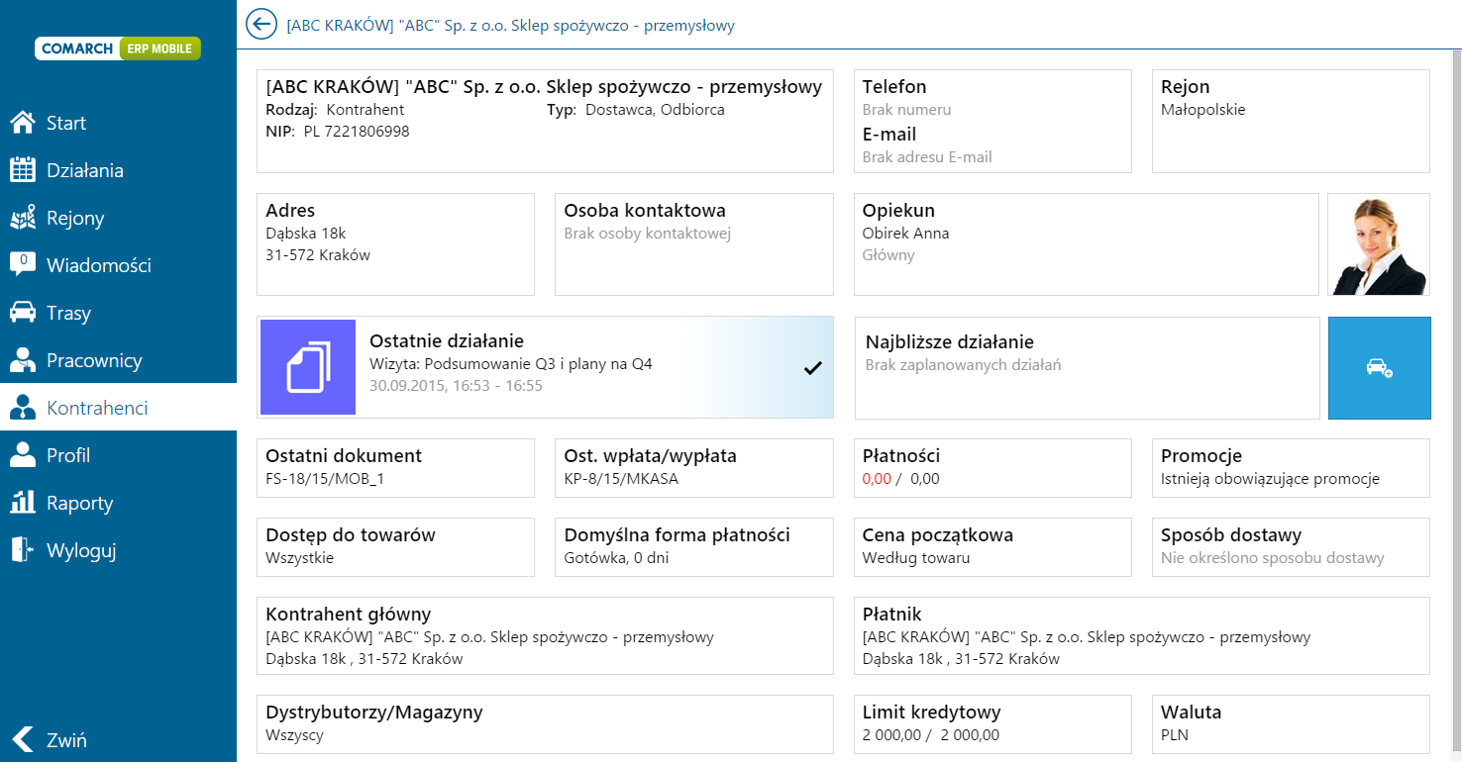1462x762 pixels.
Task: Click the Wiadomości message bubble icon
Action: (x=22, y=264)
